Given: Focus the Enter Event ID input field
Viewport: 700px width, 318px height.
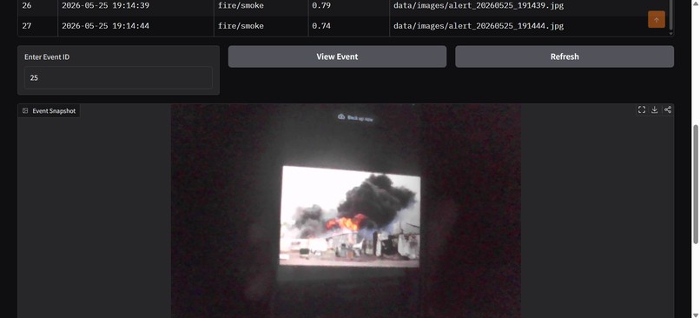Looking at the screenshot, I should pyautogui.click(x=118, y=77).
